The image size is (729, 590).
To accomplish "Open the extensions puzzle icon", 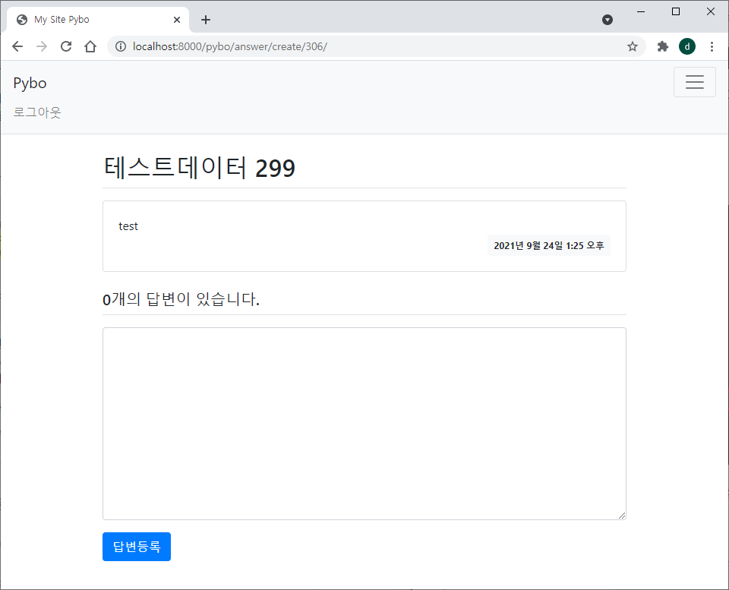I will click(662, 46).
